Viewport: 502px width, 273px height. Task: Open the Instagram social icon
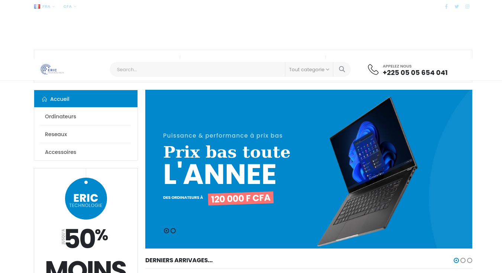click(467, 6)
